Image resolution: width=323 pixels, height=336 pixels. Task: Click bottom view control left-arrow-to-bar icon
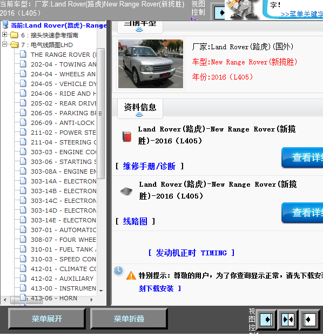pyautogui.click(x=309, y=320)
